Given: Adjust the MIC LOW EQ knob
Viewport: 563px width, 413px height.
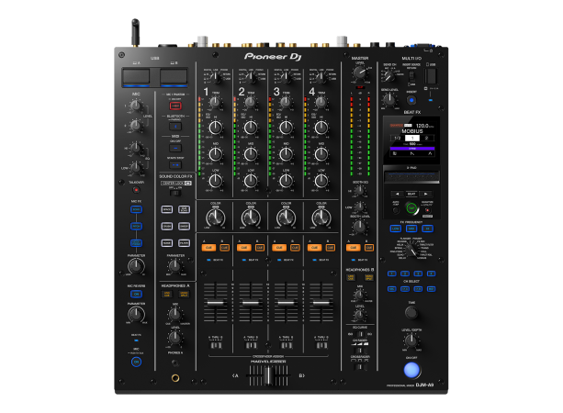Looking at the screenshot, I should (x=135, y=167).
